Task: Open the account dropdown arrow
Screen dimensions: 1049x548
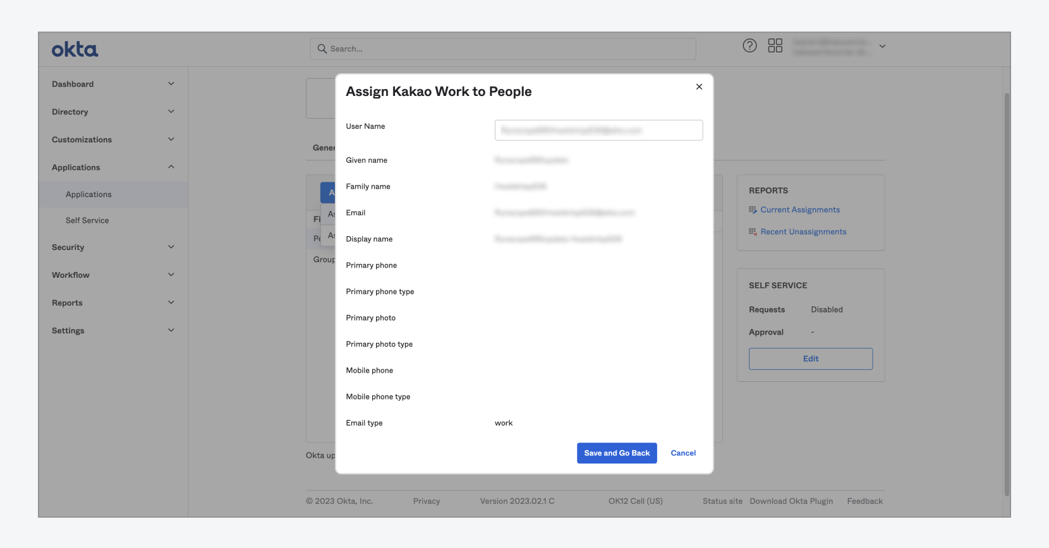Action: (882, 46)
